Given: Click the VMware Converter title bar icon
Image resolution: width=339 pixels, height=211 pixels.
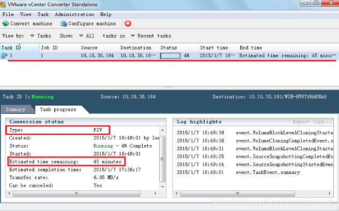Looking at the screenshot, I should 3,5.
